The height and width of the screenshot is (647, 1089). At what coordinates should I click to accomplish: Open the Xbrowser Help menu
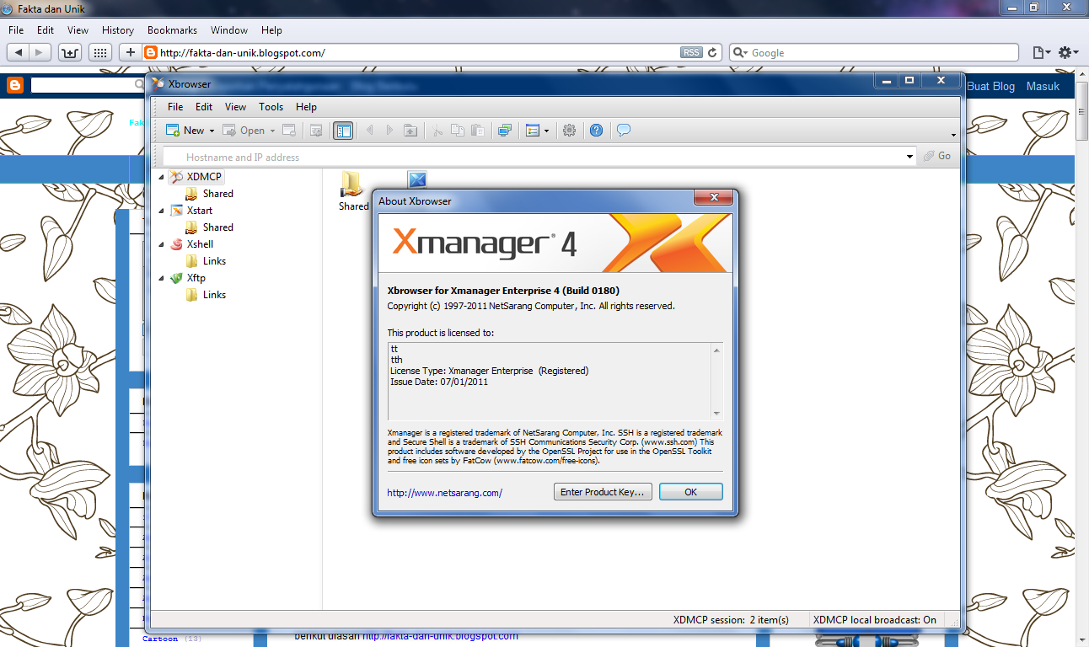click(x=307, y=107)
